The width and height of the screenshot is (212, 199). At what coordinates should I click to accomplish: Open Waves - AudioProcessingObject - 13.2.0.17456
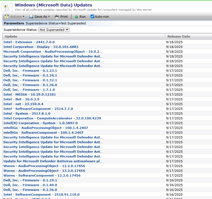[x=44, y=171]
